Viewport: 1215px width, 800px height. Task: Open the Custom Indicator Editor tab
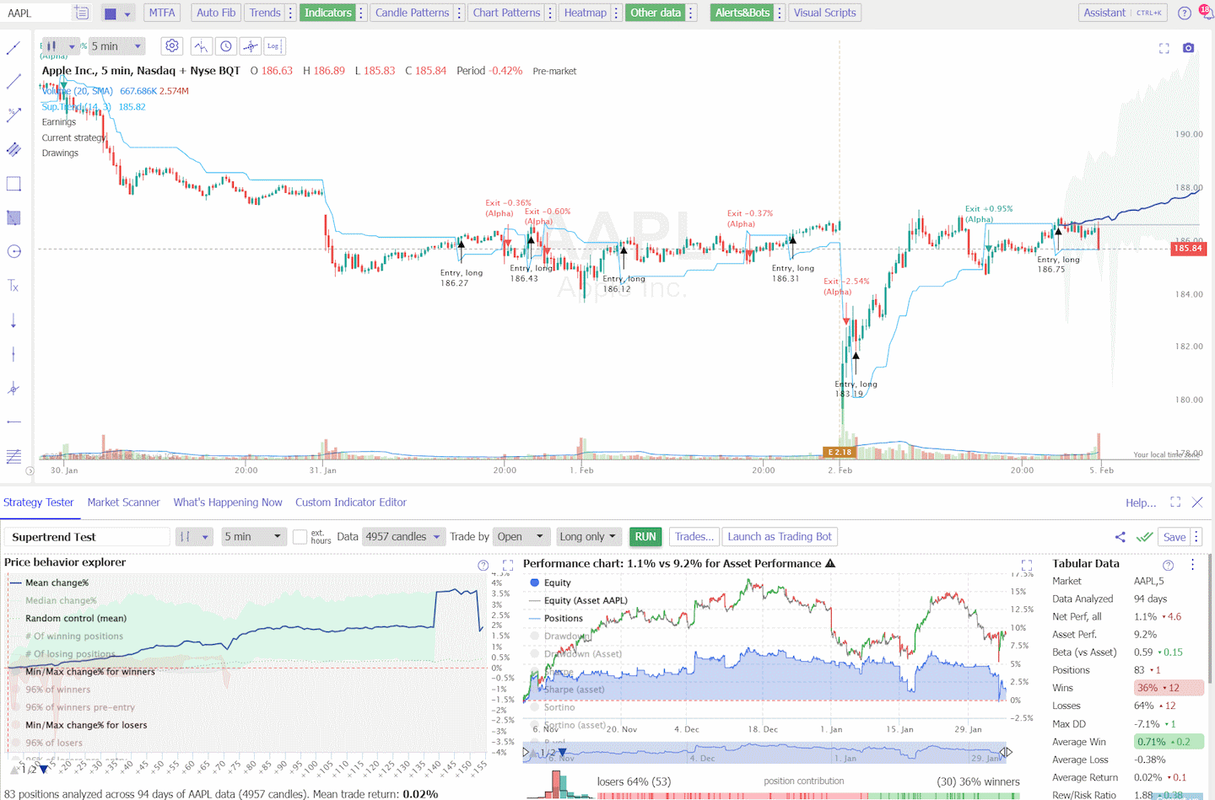[350, 502]
